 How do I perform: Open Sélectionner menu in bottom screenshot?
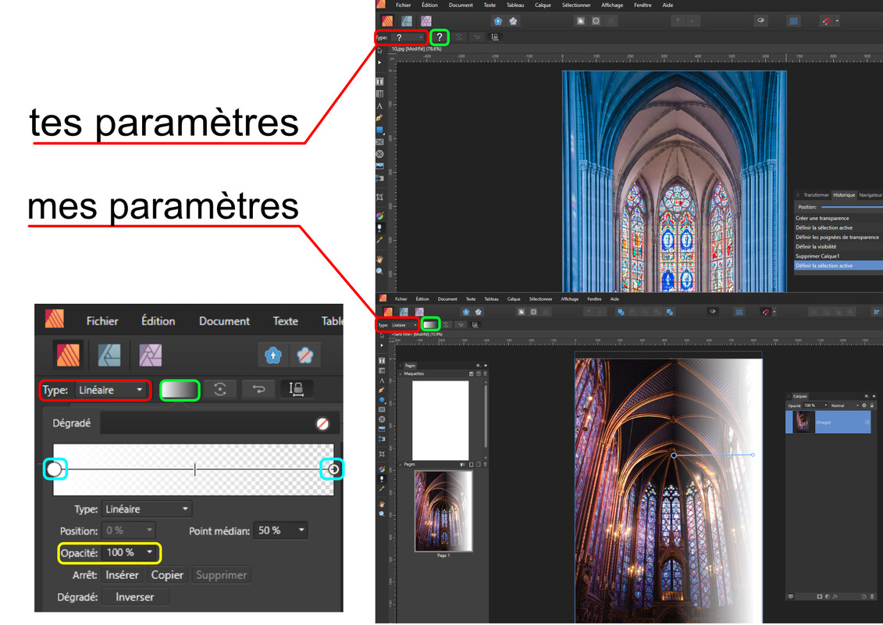click(x=540, y=299)
